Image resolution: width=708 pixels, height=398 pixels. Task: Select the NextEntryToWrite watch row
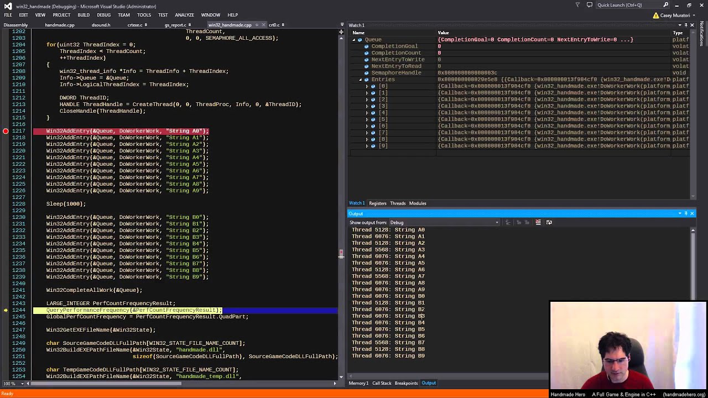pos(520,60)
